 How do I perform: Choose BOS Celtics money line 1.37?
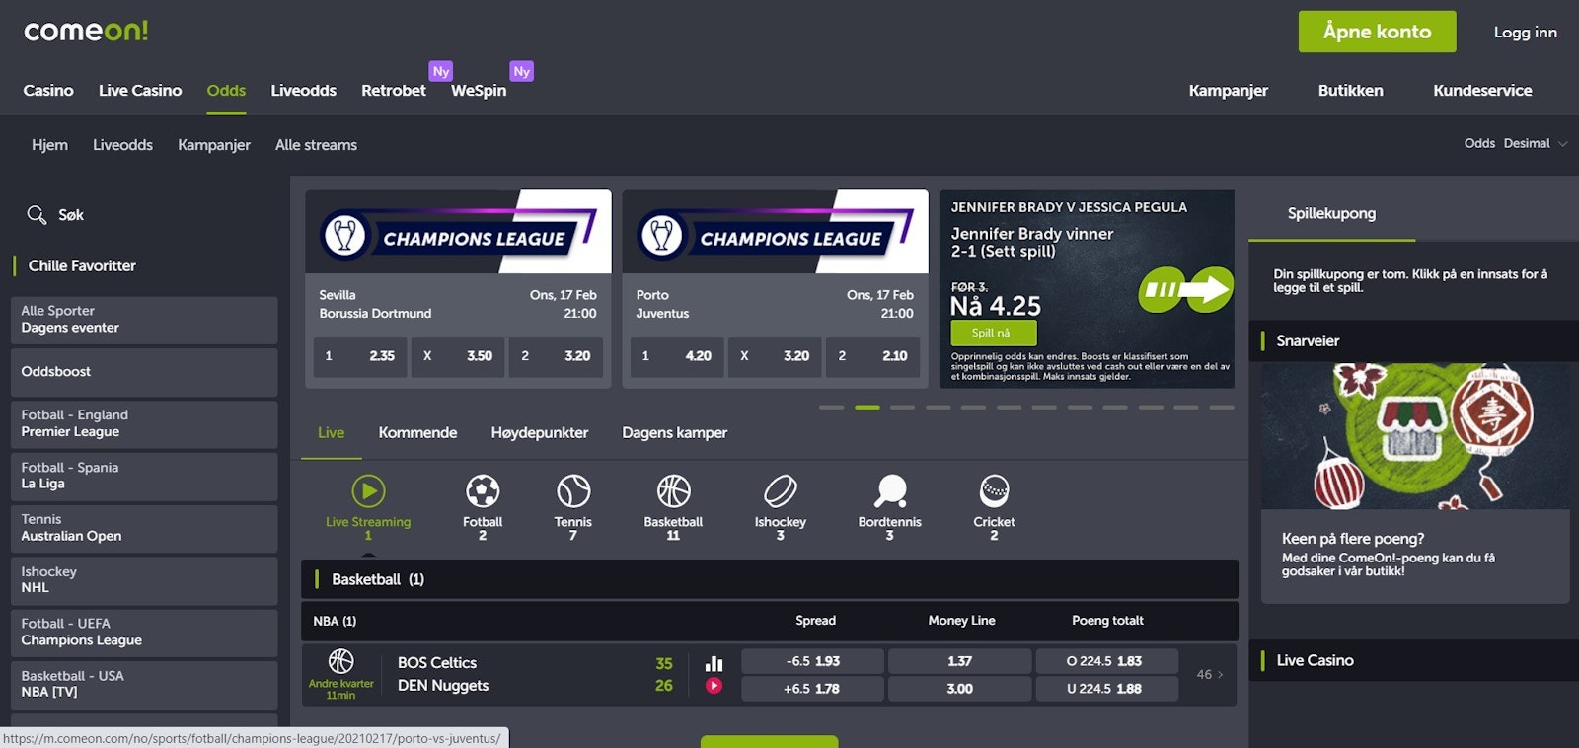click(x=959, y=661)
